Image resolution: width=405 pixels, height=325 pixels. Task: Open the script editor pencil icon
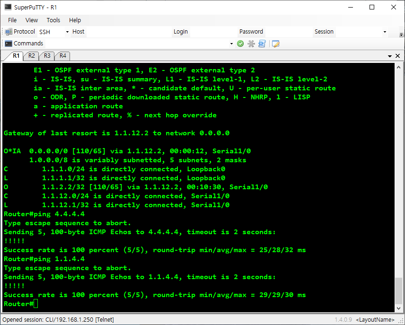(275, 44)
